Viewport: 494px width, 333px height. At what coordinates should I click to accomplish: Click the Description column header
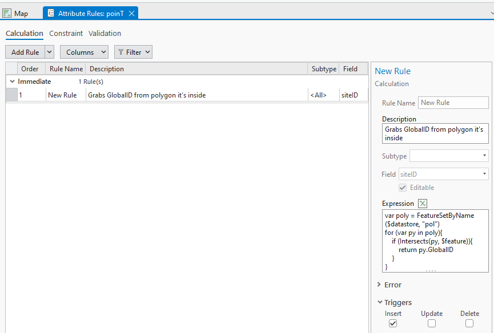point(196,68)
